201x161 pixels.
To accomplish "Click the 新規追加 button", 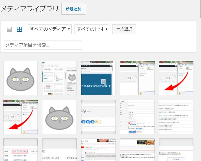I will coord(74,9).
